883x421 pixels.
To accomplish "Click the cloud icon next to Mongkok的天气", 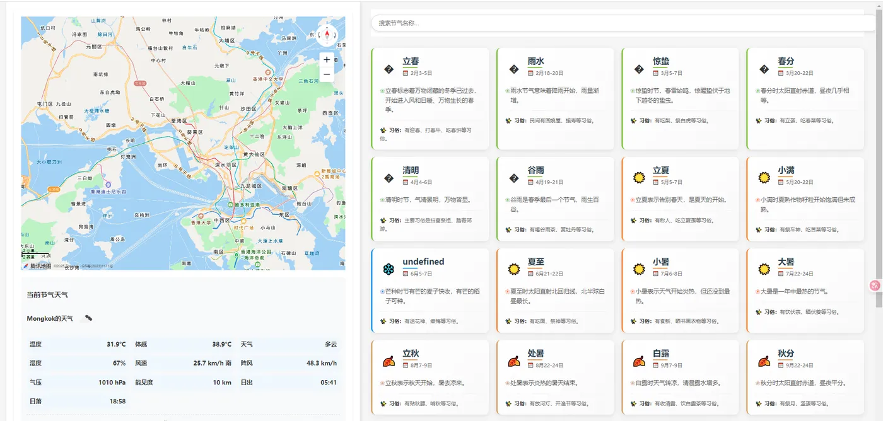I will point(88,318).
